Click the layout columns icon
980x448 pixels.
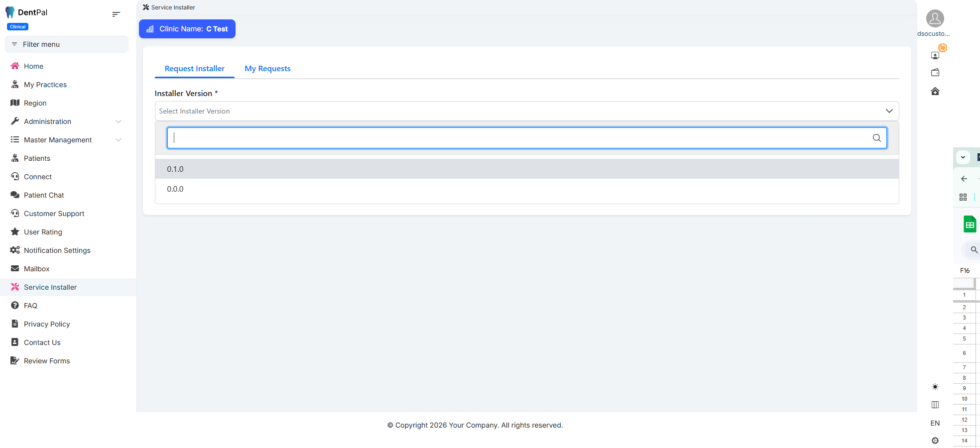[935, 405]
